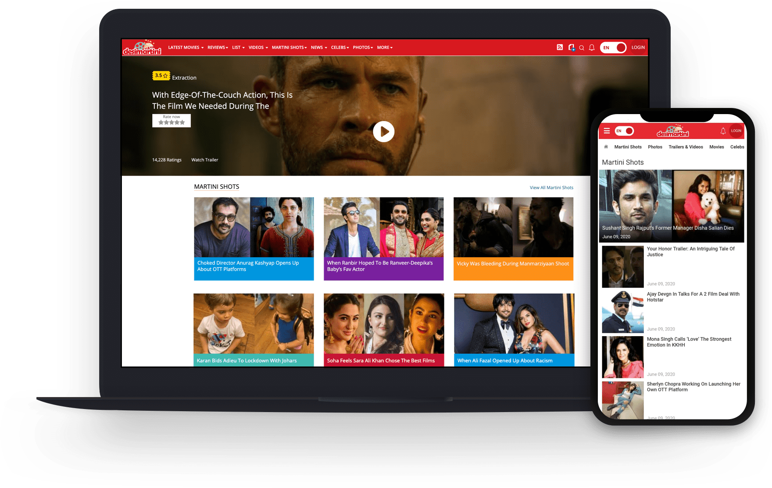
Task: Toggle EN language switch on phone site
Action: [624, 131]
